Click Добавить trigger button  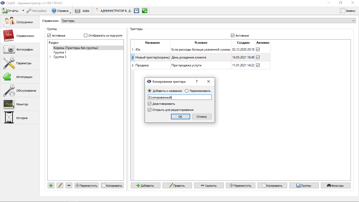pos(145,185)
